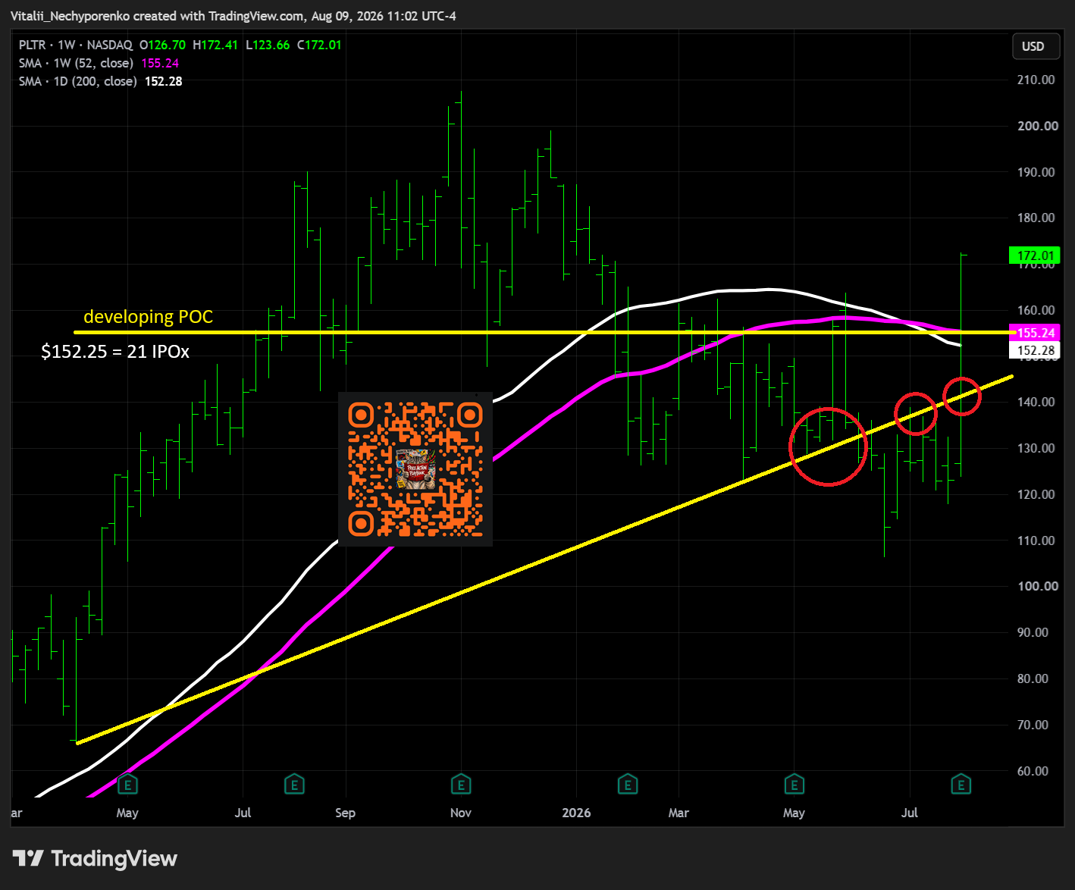Image resolution: width=1075 pixels, height=890 pixels.
Task: Click the 160.00 price scale label
Action: coord(1036,310)
